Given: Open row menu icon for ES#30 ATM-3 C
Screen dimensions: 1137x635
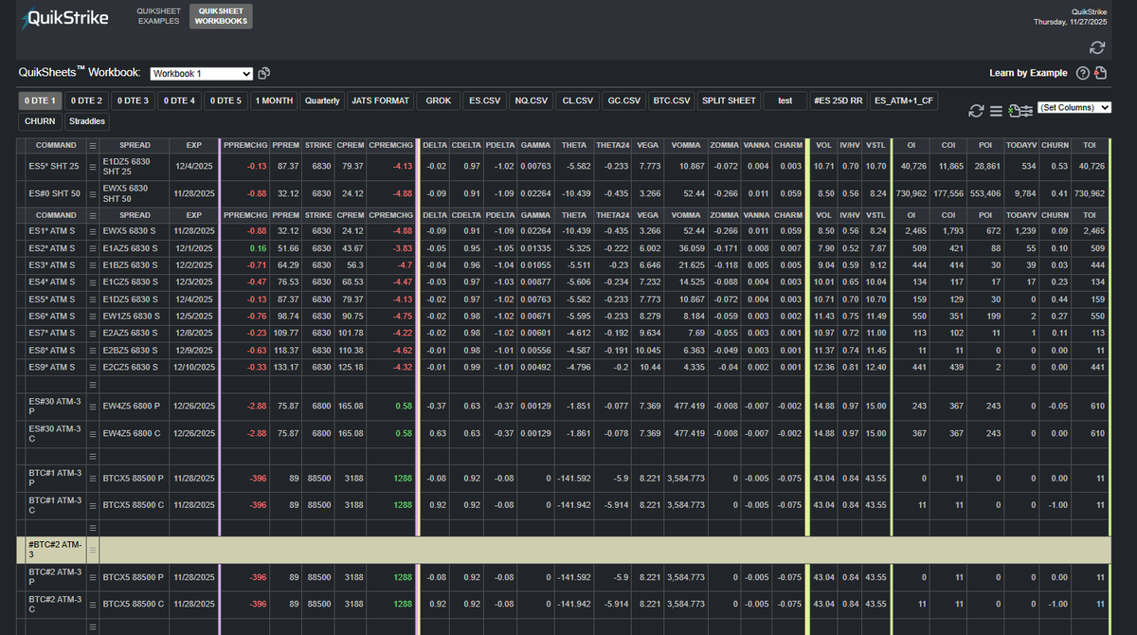Looking at the screenshot, I should tap(93, 433).
